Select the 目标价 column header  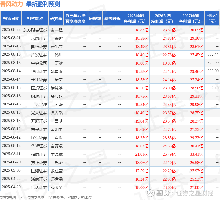coord(212,18)
